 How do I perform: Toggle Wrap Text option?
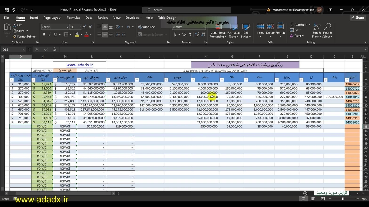pos(146,27)
